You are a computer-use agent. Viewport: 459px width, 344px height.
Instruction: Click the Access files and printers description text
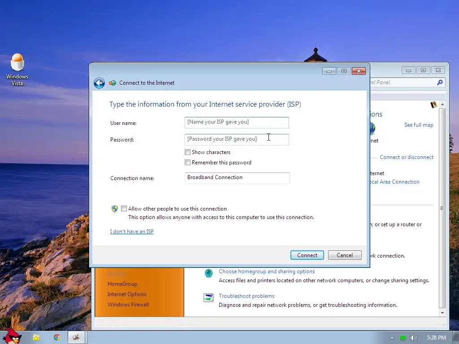pos(324,280)
